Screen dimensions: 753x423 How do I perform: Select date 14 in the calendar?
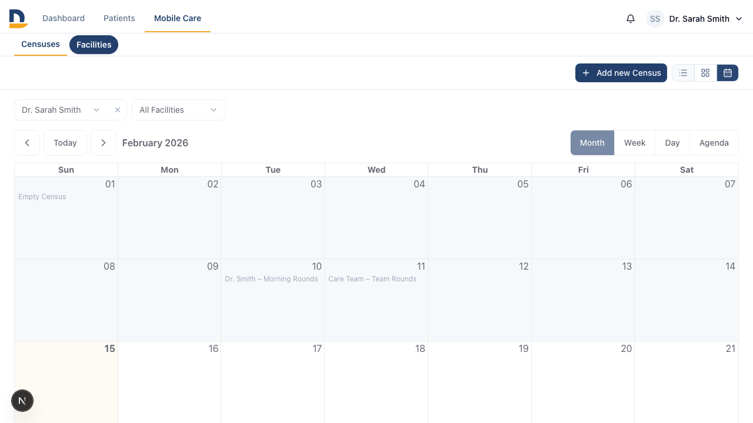(x=730, y=266)
